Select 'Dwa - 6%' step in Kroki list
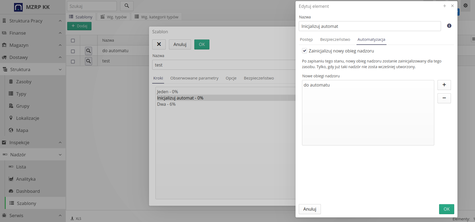Image resolution: width=475 pixels, height=222 pixels. pyautogui.click(x=166, y=104)
